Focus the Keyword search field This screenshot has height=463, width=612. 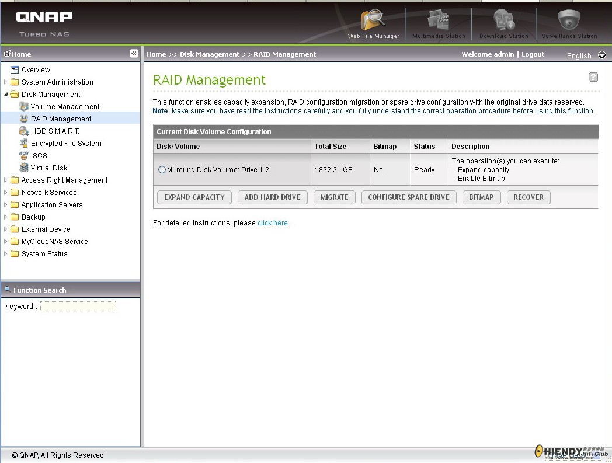[78, 306]
